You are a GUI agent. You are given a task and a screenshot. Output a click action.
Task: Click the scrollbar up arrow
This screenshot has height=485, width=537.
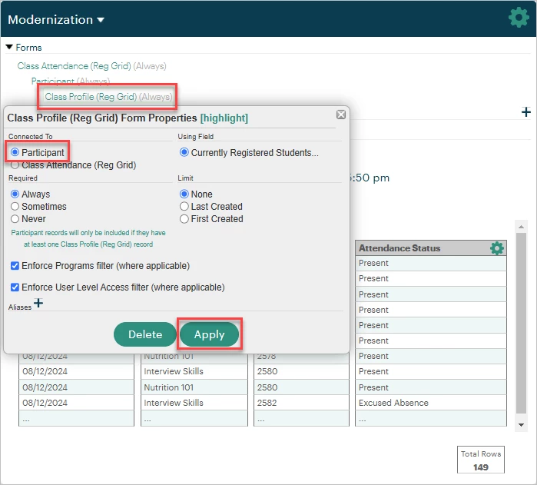(521, 227)
